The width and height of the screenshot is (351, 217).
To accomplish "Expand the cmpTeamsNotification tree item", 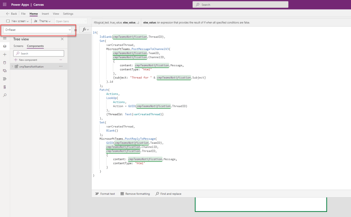I will pos(12,67).
